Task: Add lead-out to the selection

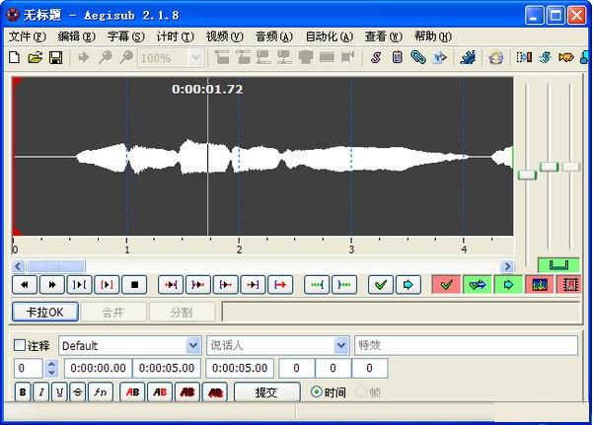Action: (344, 285)
